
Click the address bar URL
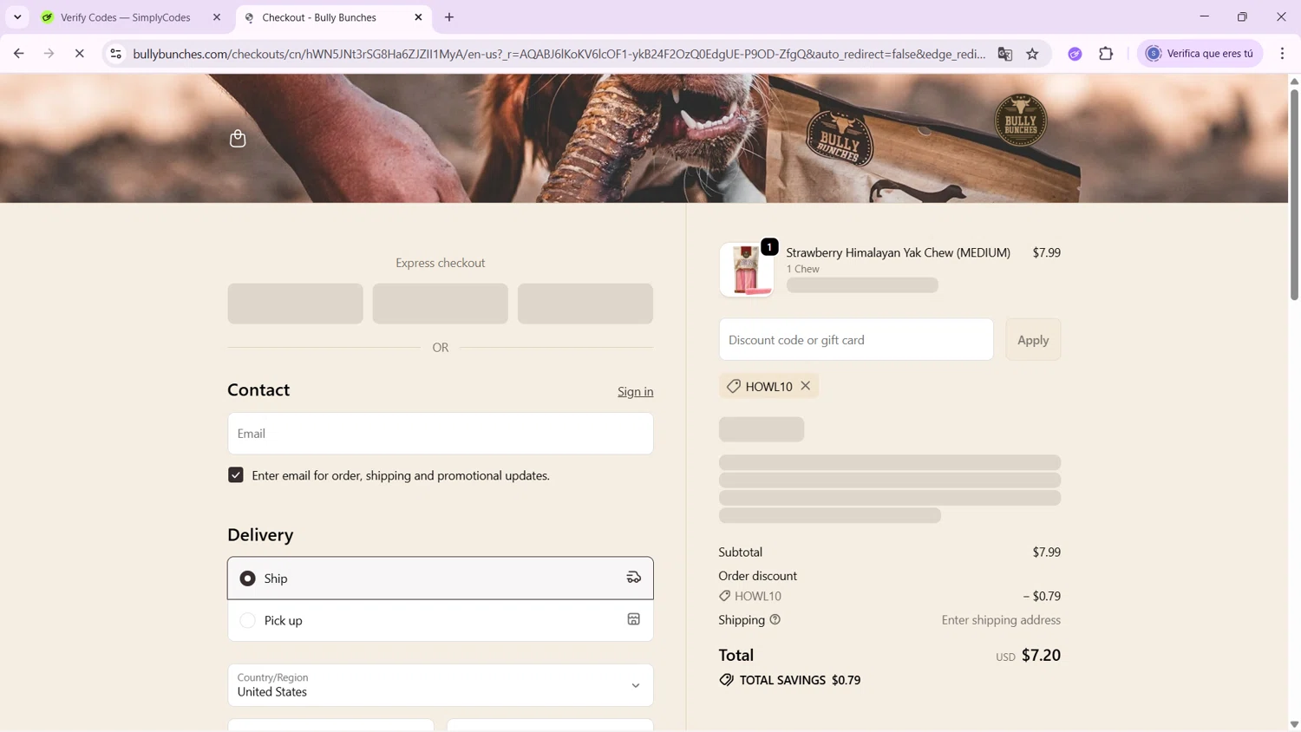pos(559,54)
